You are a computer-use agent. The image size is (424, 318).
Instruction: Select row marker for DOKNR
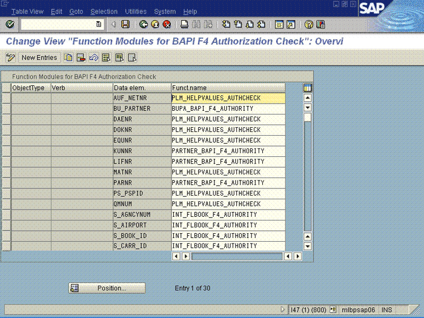(6, 130)
